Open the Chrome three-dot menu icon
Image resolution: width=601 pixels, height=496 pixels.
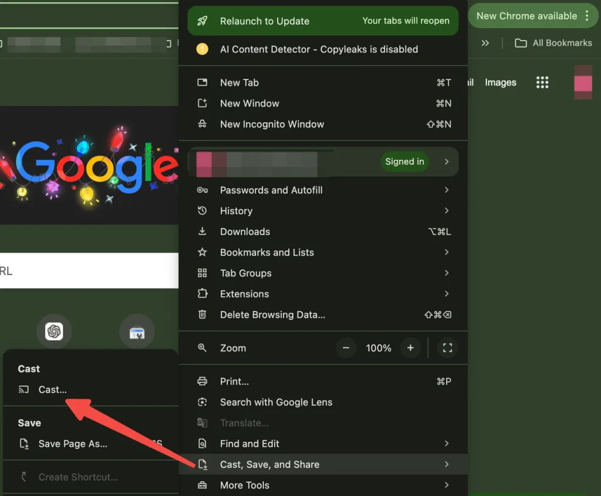[587, 16]
